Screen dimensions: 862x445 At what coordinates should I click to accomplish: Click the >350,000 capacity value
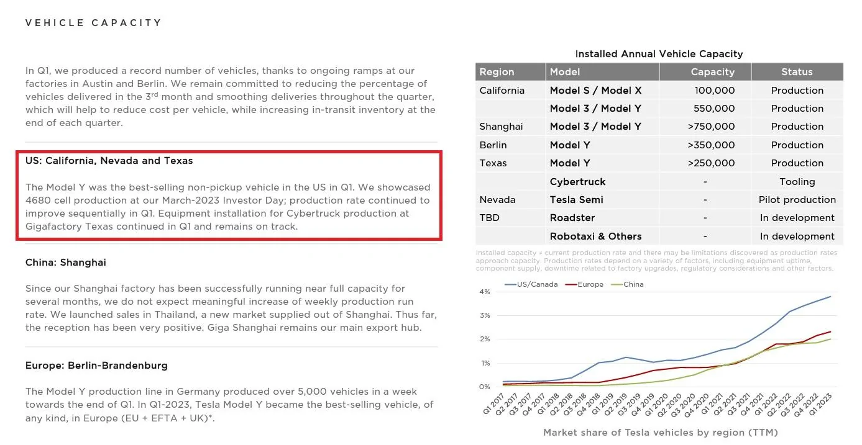[711, 145]
